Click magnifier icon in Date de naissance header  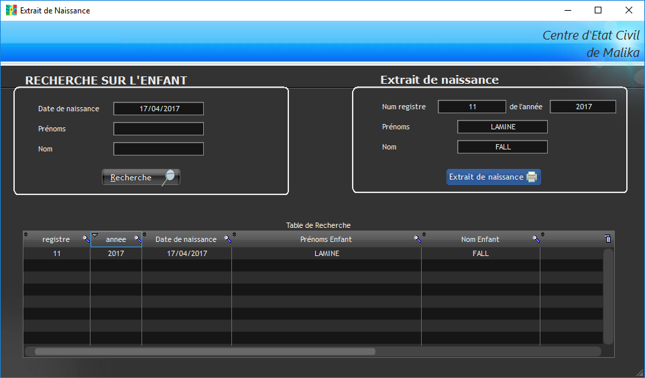[227, 239]
